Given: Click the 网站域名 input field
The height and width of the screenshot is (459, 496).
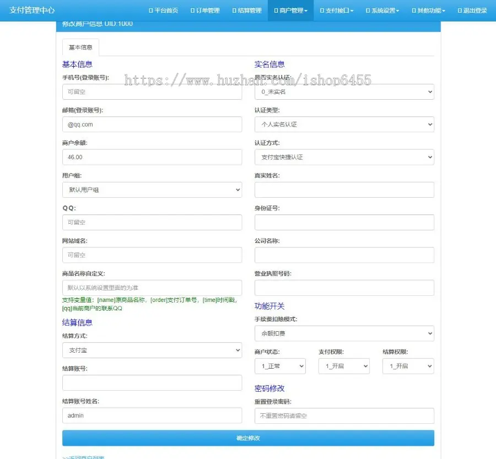Looking at the screenshot, I should click(x=152, y=255).
